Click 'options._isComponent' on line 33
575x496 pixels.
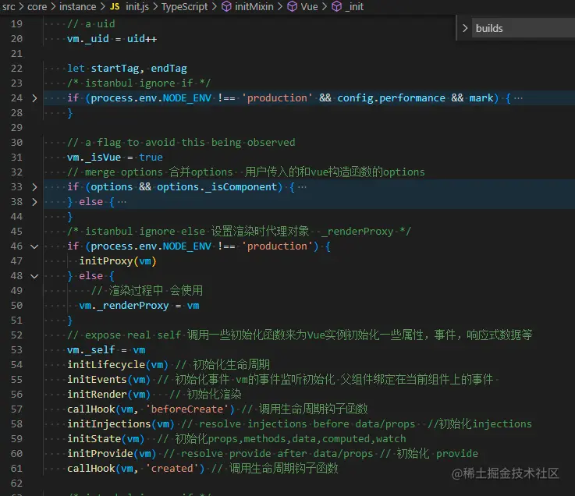[217, 187]
